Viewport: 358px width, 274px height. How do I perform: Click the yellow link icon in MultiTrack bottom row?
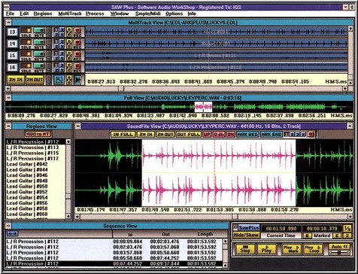tap(69, 80)
